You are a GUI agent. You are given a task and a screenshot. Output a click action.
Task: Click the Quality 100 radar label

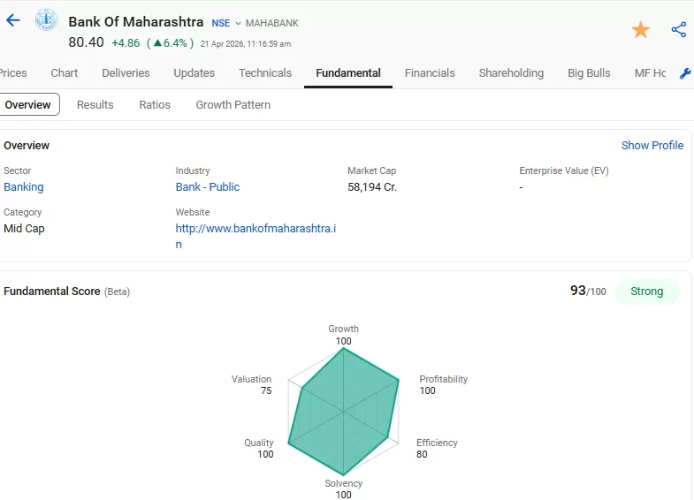coord(259,448)
